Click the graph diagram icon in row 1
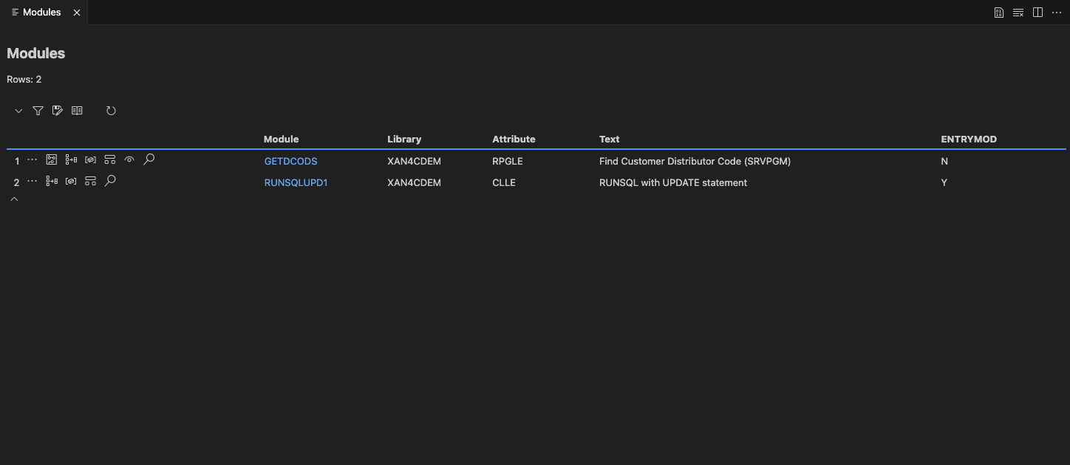The width and height of the screenshot is (1070, 465). [x=52, y=159]
